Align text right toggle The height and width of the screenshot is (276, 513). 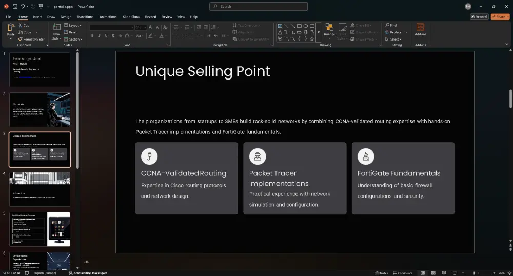pyautogui.click(x=190, y=35)
